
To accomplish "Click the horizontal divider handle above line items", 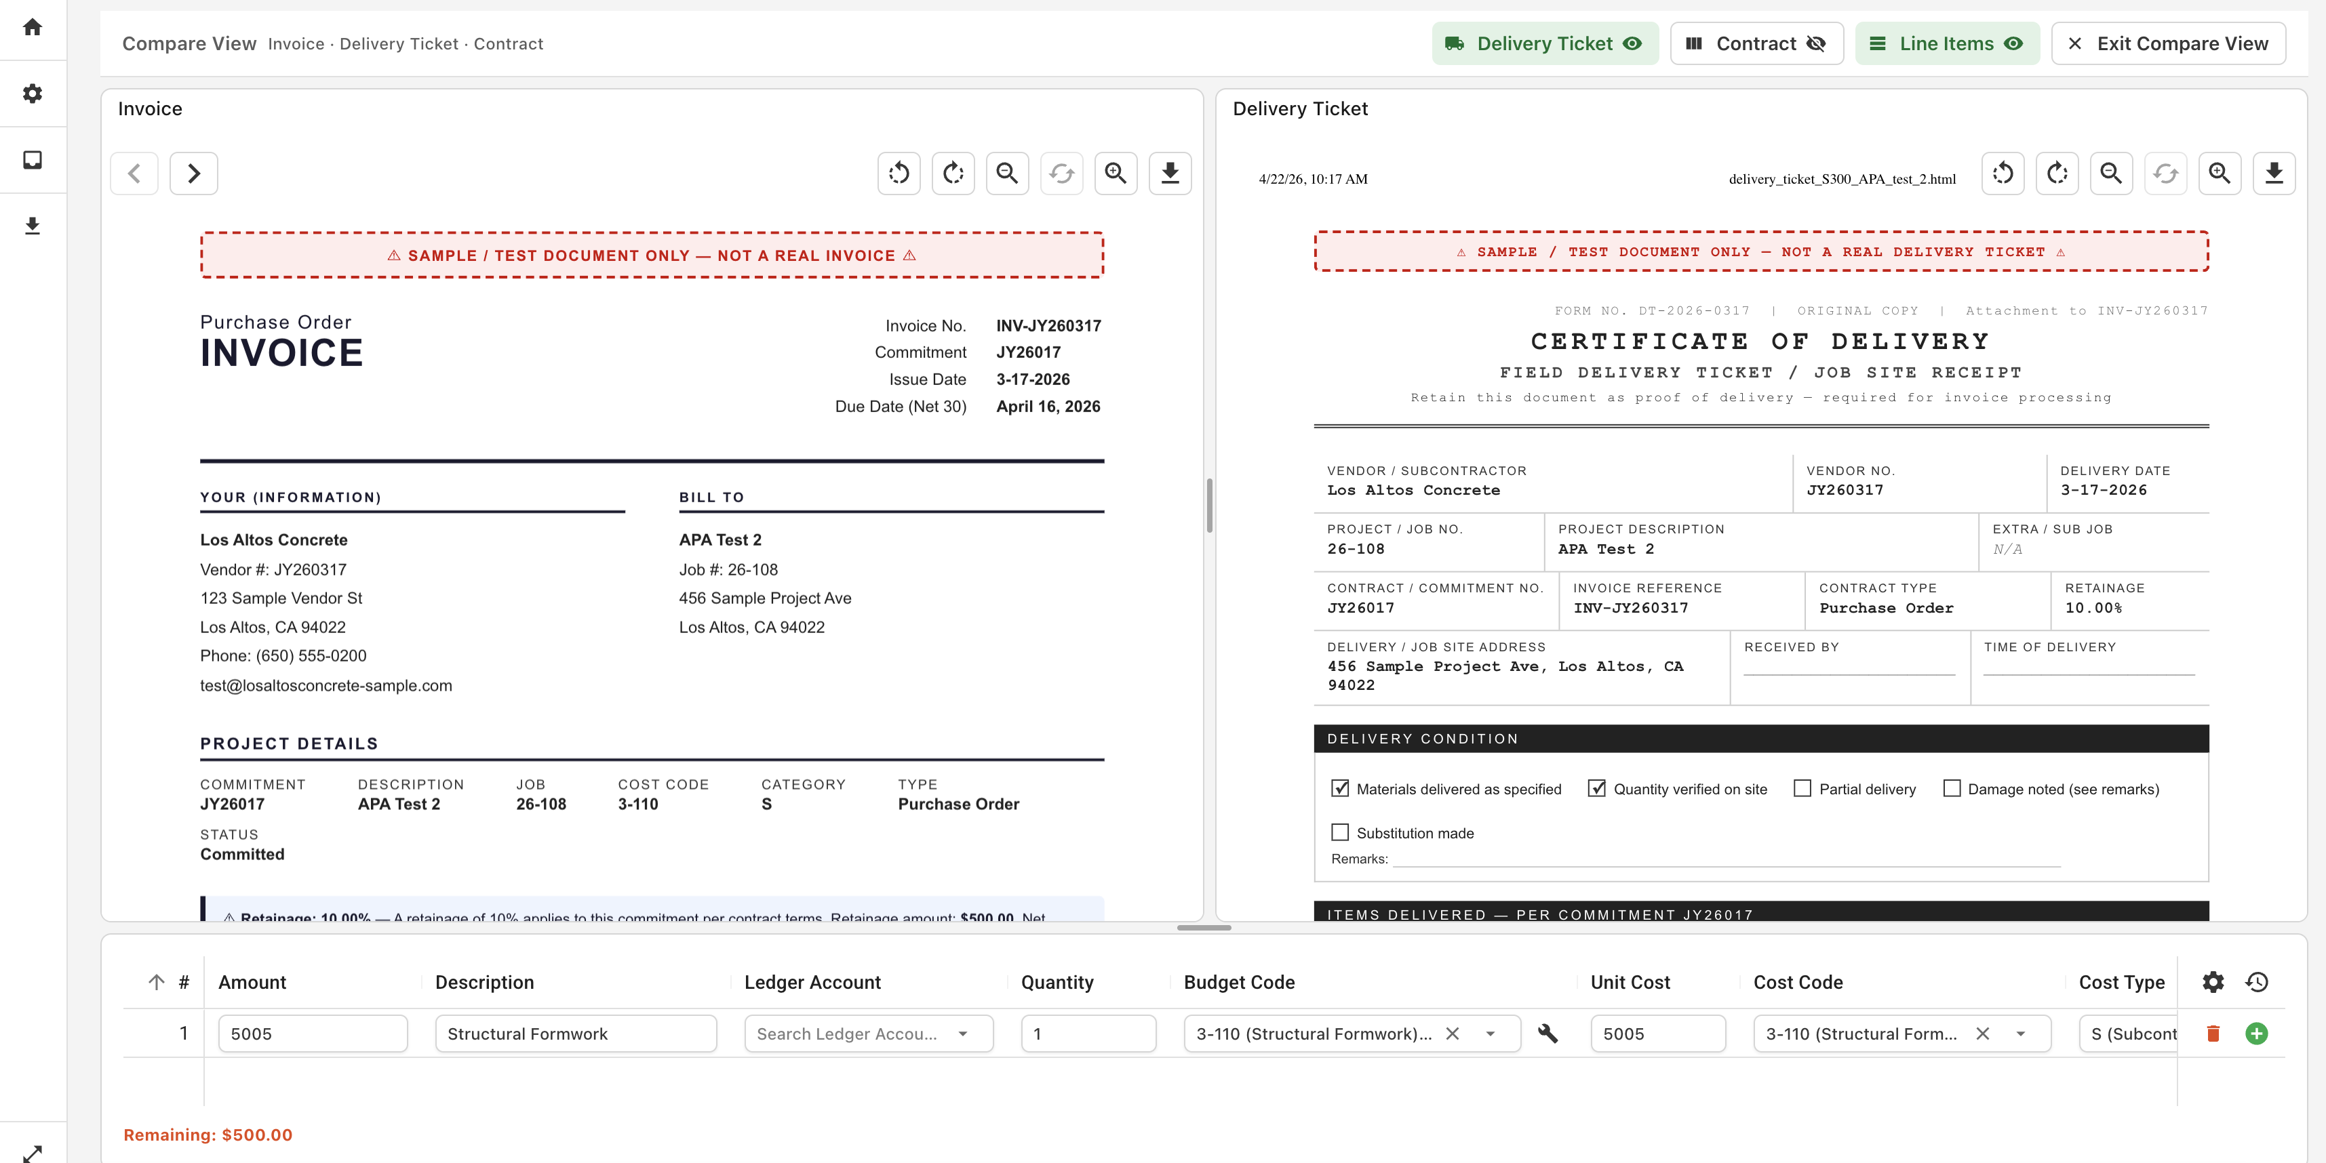I will click(1204, 928).
